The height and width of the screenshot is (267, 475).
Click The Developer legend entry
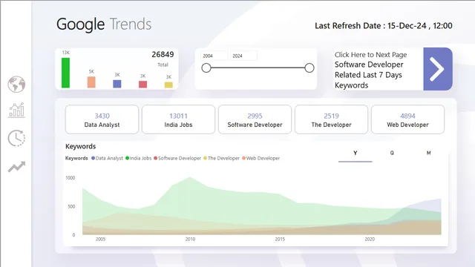tap(221, 158)
